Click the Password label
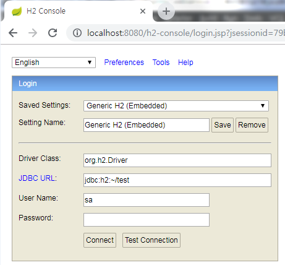 click(x=36, y=218)
